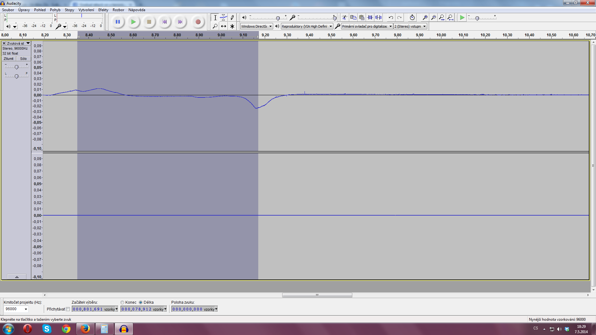Enable the Přichytávat snap checkbox
Viewport: 596px width, 335px height.
68,309
